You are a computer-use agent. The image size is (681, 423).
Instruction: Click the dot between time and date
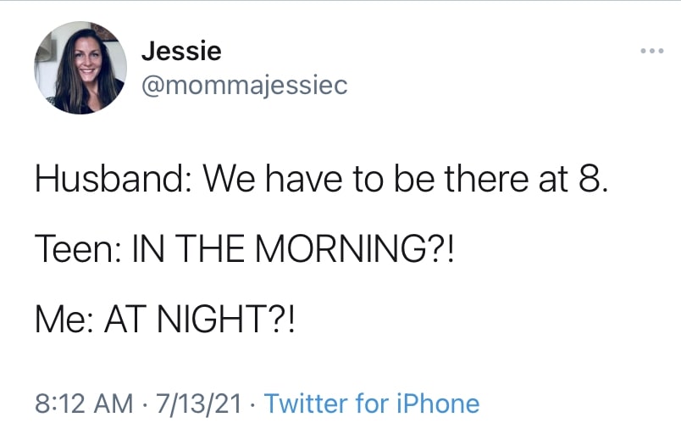click(x=143, y=404)
